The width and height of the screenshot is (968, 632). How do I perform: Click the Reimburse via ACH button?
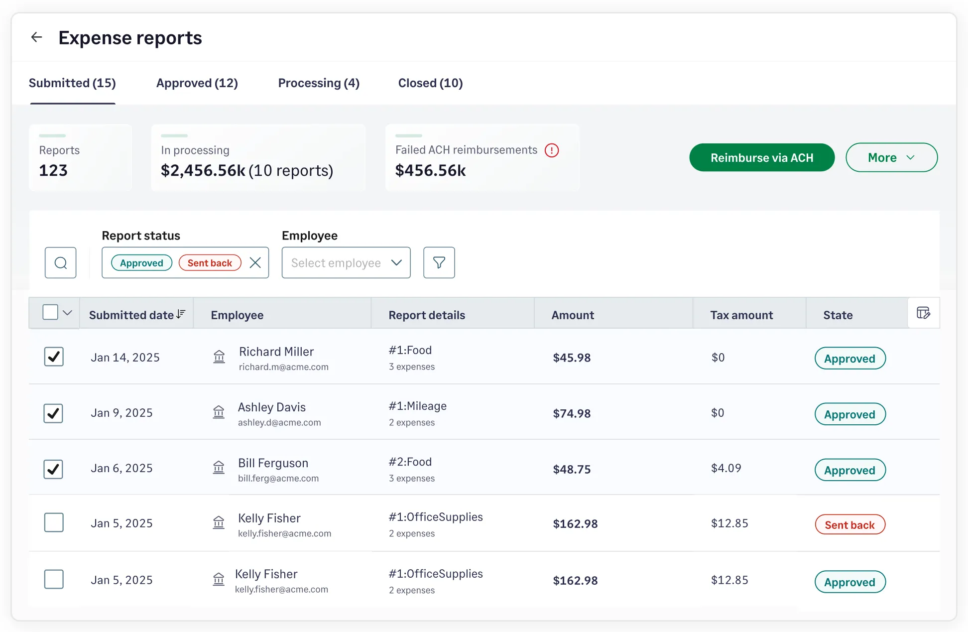point(761,157)
